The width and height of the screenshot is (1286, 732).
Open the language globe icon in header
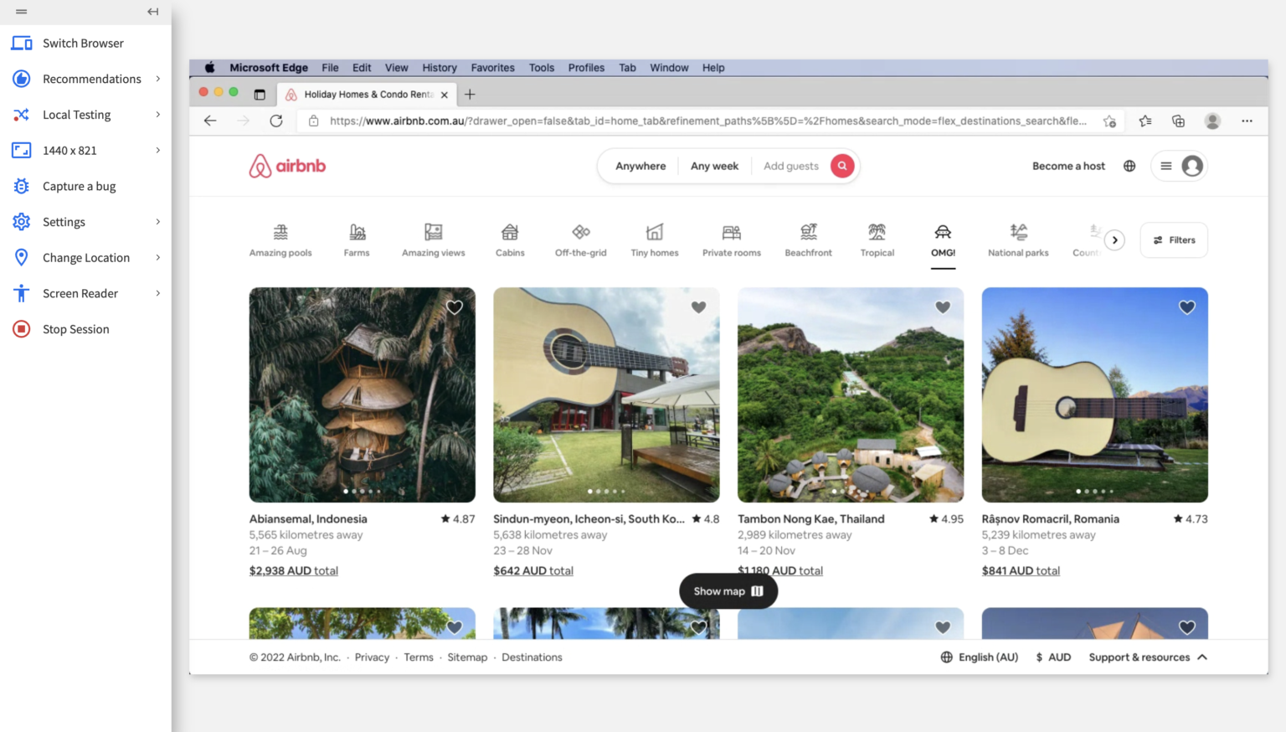1129,166
